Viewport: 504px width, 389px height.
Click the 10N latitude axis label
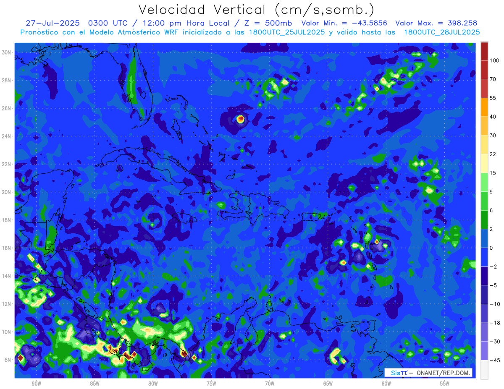7,332
